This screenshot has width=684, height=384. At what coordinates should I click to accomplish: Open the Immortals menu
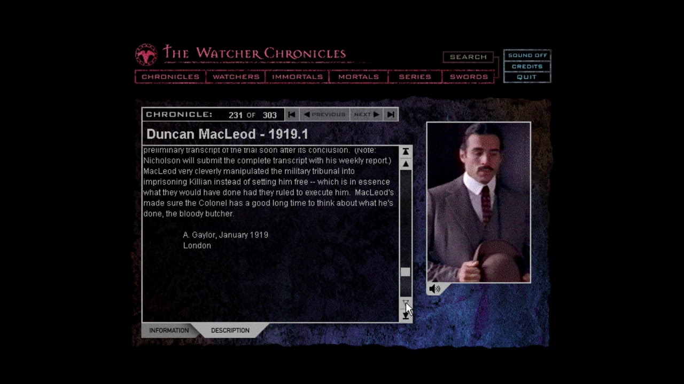click(x=297, y=77)
